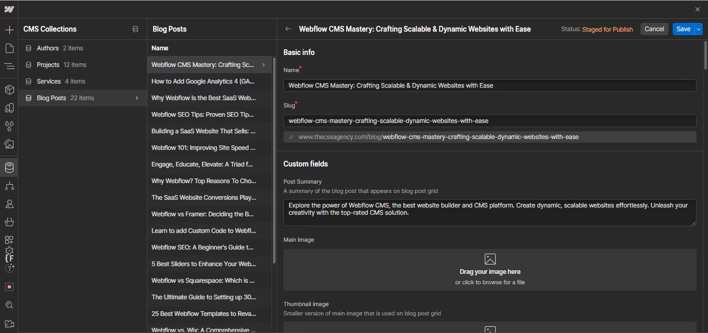This screenshot has width=708, height=333.
Task: Open '25 Best Webflow Templates' post
Action: click(209, 314)
